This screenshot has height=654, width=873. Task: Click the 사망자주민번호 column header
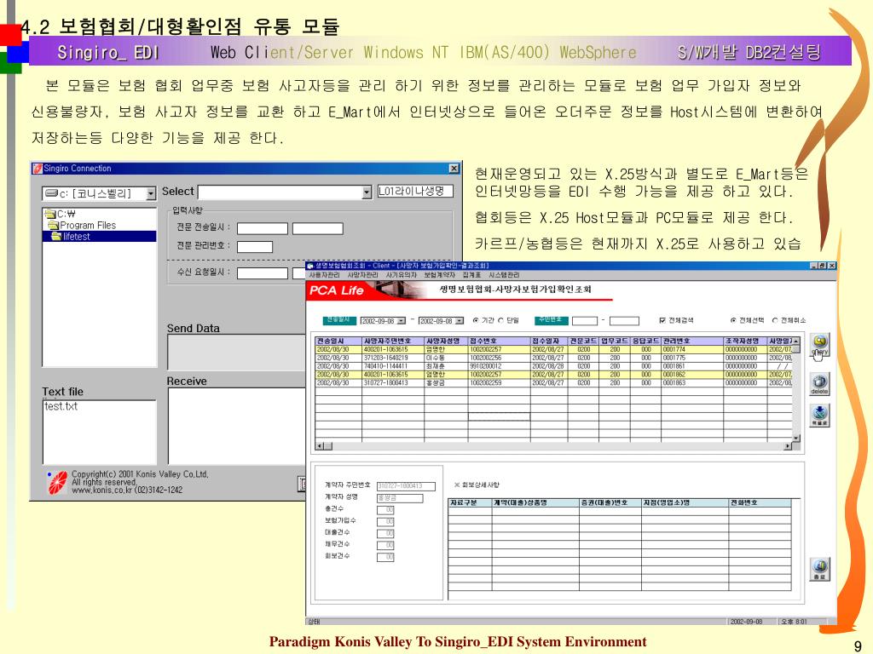[393, 341]
